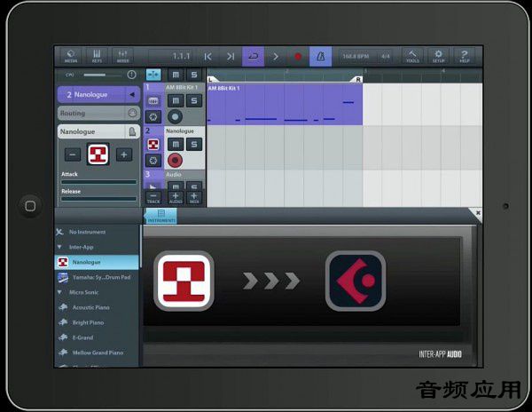This screenshot has width=532, height=412.
Task: Remove the track with the minus Track button
Action: (153, 198)
